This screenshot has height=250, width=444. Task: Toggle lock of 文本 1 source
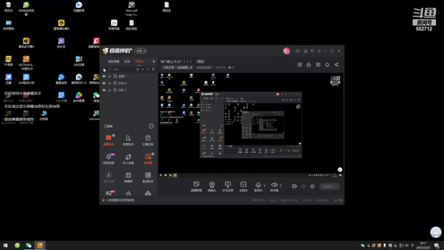coord(109,90)
